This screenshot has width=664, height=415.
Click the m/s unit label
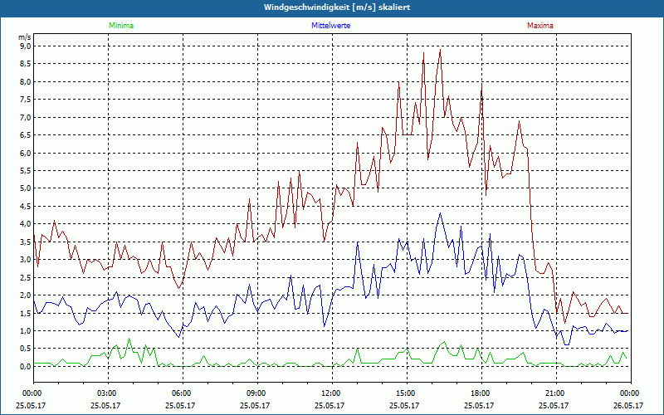tap(25, 37)
